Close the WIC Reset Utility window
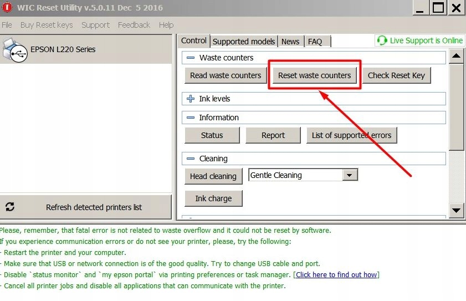 456,8
